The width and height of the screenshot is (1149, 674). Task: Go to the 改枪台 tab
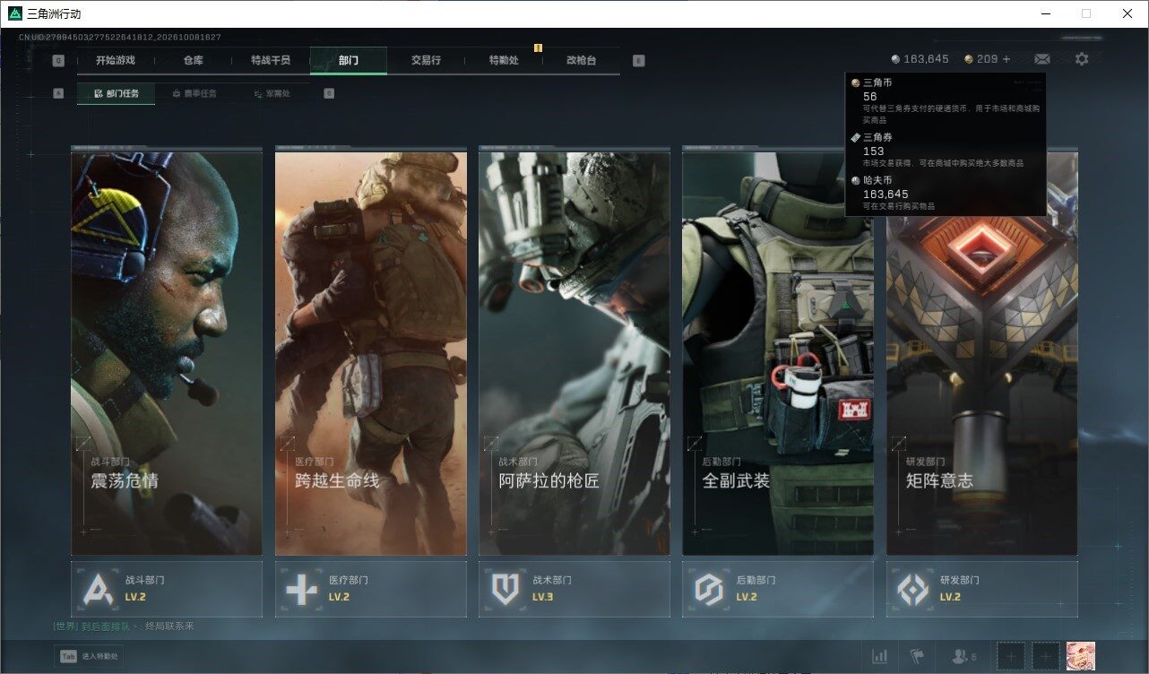click(581, 61)
